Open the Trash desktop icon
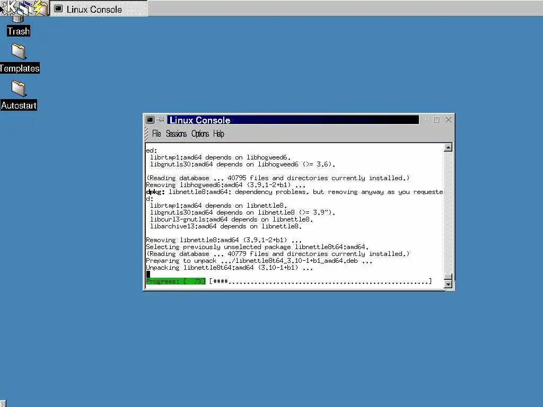The image size is (543, 407). point(19,27)
